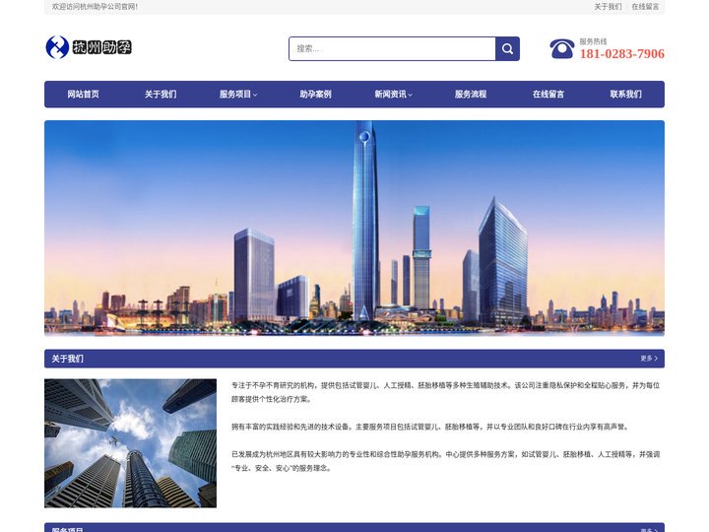Open 网站首页 in the navigation bar
709x532 pixels.
pyautogui.click(x=83, y=95)
